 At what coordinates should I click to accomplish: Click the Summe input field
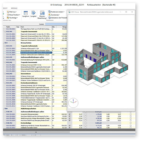[x=56, y=24]
